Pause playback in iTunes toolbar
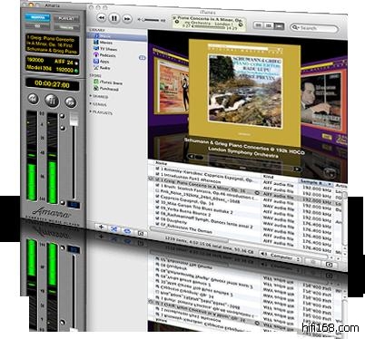The width and height of the screenshot is (365, 339). coord(114,18)
